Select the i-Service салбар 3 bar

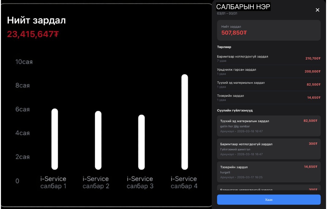tap(141, 142)
